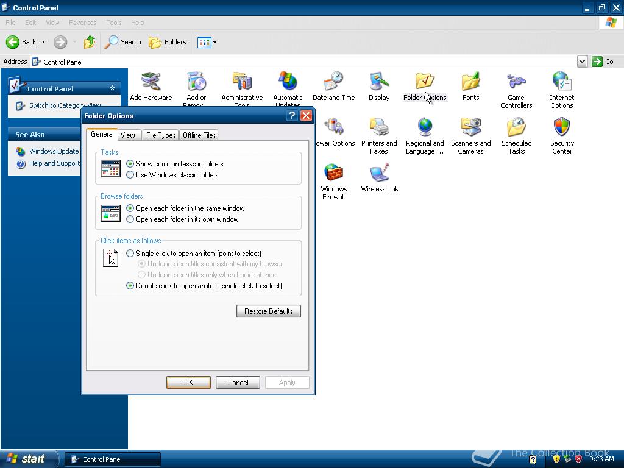Click the Address bar field

point(303,62)
